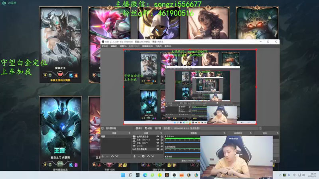Show hidden system tray icons chevron
This screenshot has height=179, width=319.
[280, 175]
